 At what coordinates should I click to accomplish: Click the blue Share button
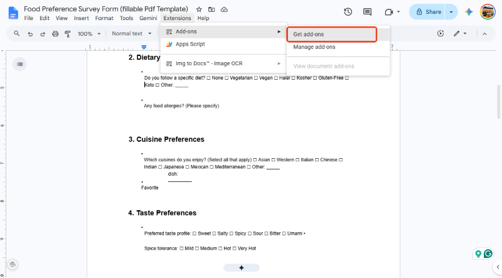coord(427,12)
